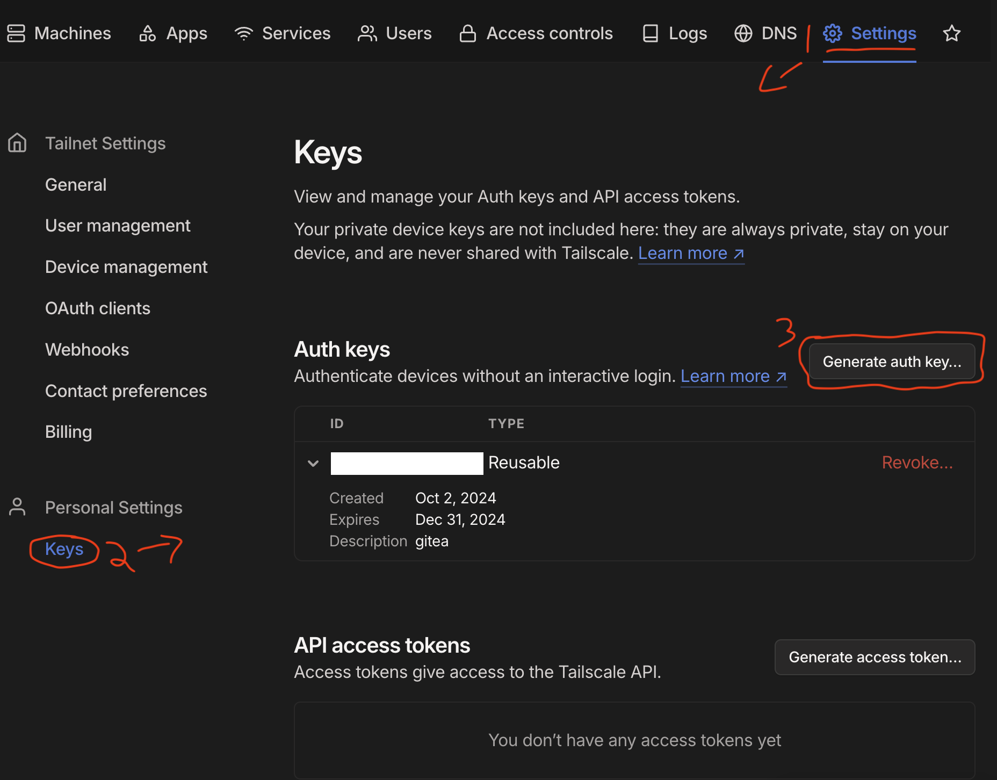Select the Settings tab label
The width and height of the screenshot is (997, 780).
point(884,33)
